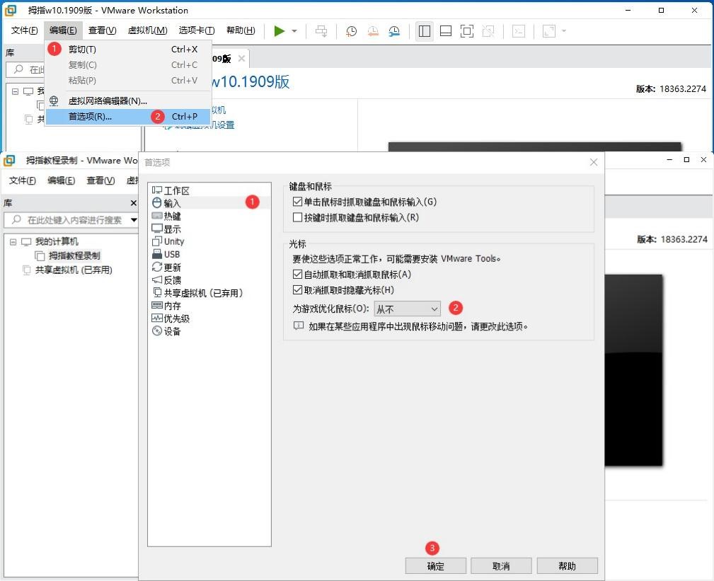The width and height of the screenshot is (714, 581).
Task: Click the green power-on play button
Action: pos(280,30)
